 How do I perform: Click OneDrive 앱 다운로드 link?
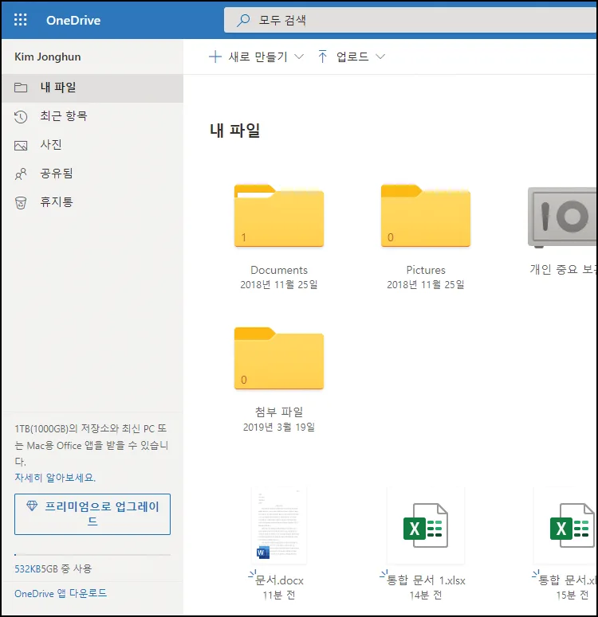pyautogui.click(x=61, y=593)
